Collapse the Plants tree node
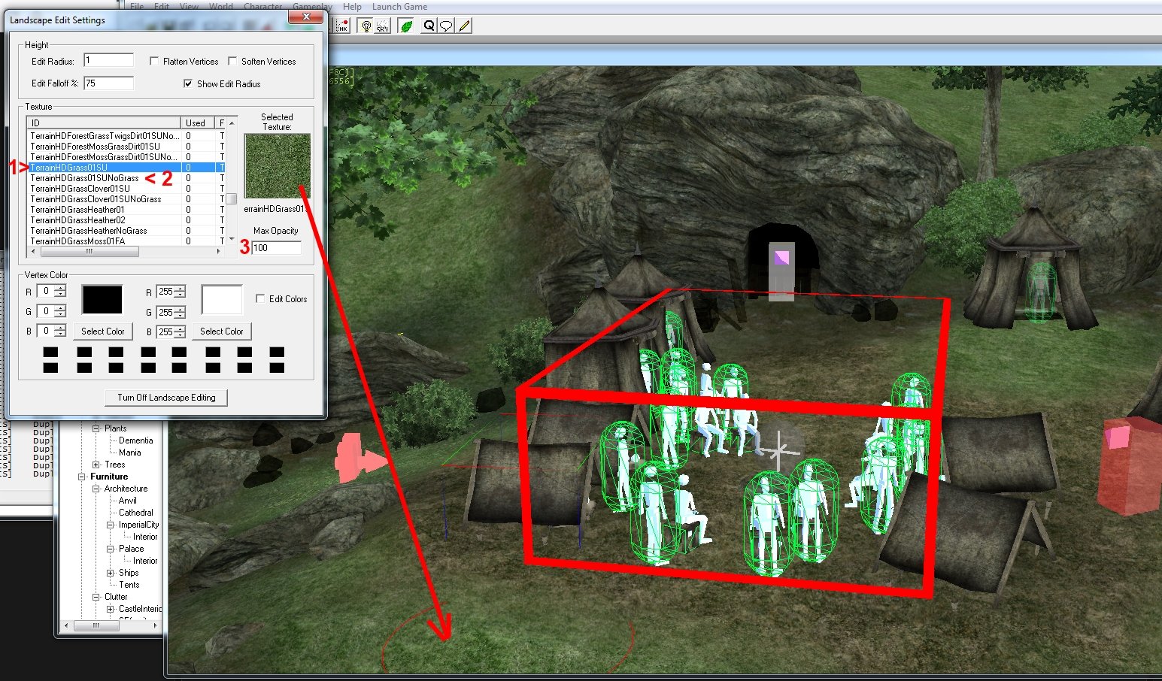The image size is (1162, 681). coord(96,428)
